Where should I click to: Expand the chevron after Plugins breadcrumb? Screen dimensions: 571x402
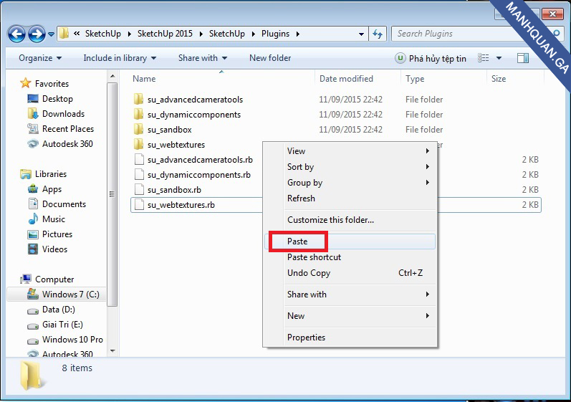(x=298, y=34)
